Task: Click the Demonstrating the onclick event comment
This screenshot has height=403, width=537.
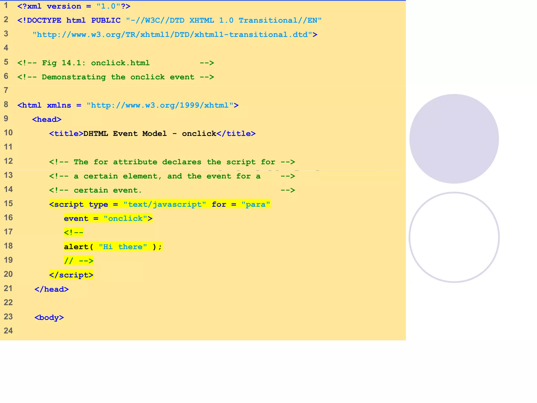Action: 115,77
